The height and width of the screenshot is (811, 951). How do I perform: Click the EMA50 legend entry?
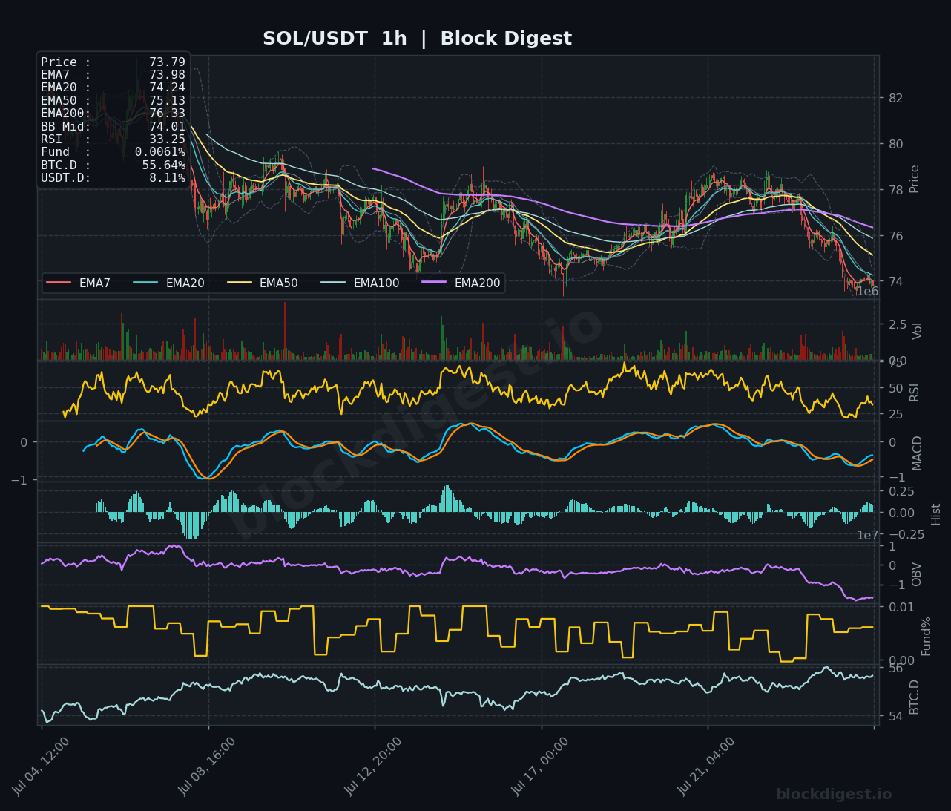[263, 283]
